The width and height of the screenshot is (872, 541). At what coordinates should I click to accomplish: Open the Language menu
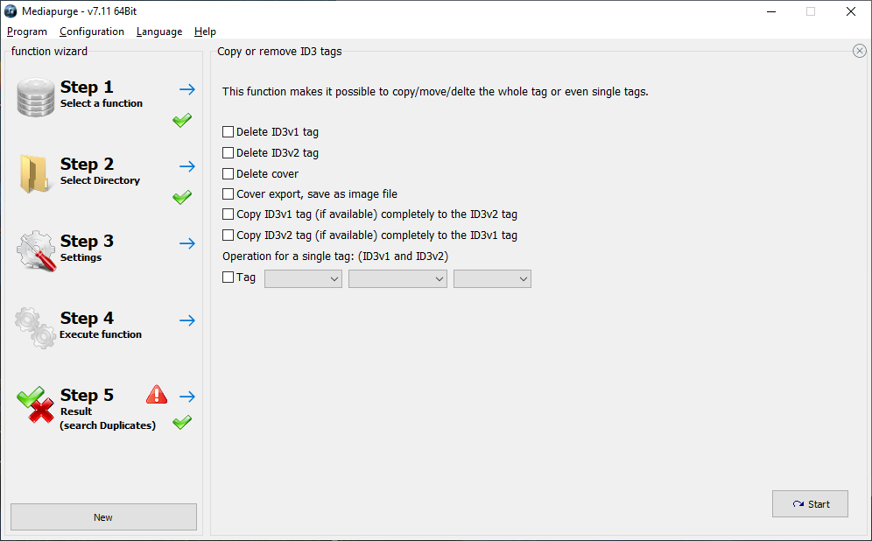[159, 32]
